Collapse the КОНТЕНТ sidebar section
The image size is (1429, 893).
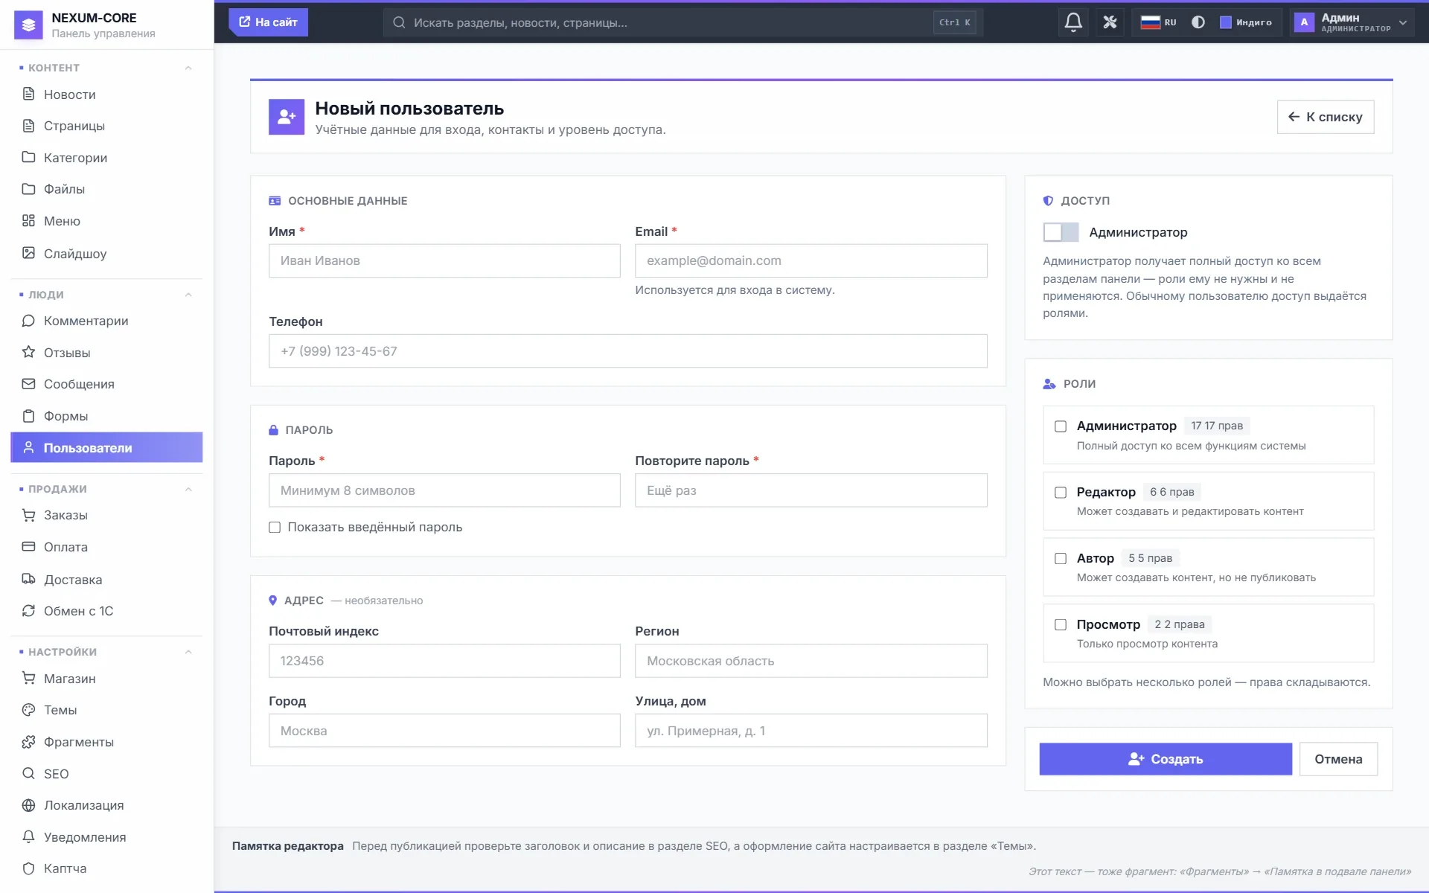coord(188,68)
